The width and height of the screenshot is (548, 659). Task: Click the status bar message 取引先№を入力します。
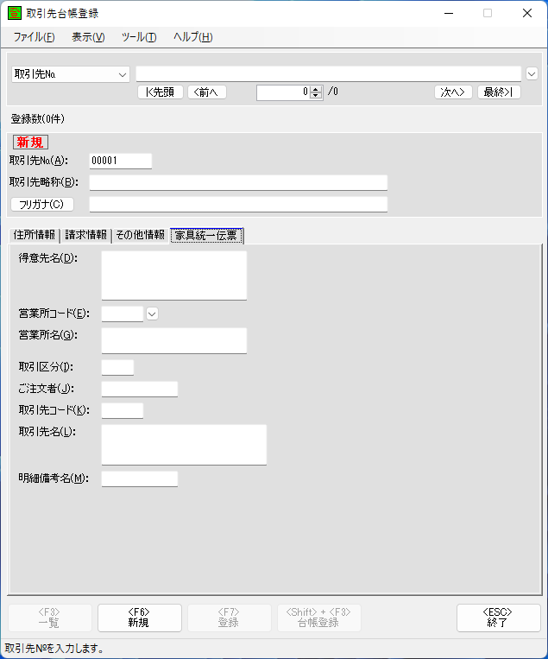tap(54, 649)
